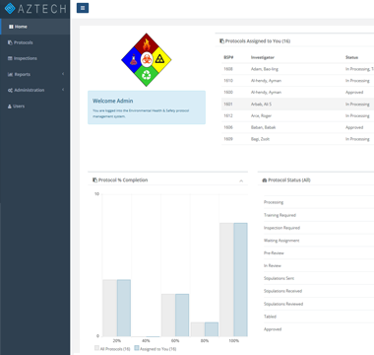Click the 100% completion blue bar
This screenshot has height=355, width=374.
click(x=240, y=280)
